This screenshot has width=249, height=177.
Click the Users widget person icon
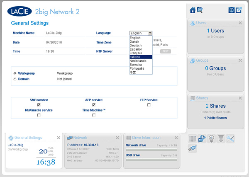[x=193, y=23]
